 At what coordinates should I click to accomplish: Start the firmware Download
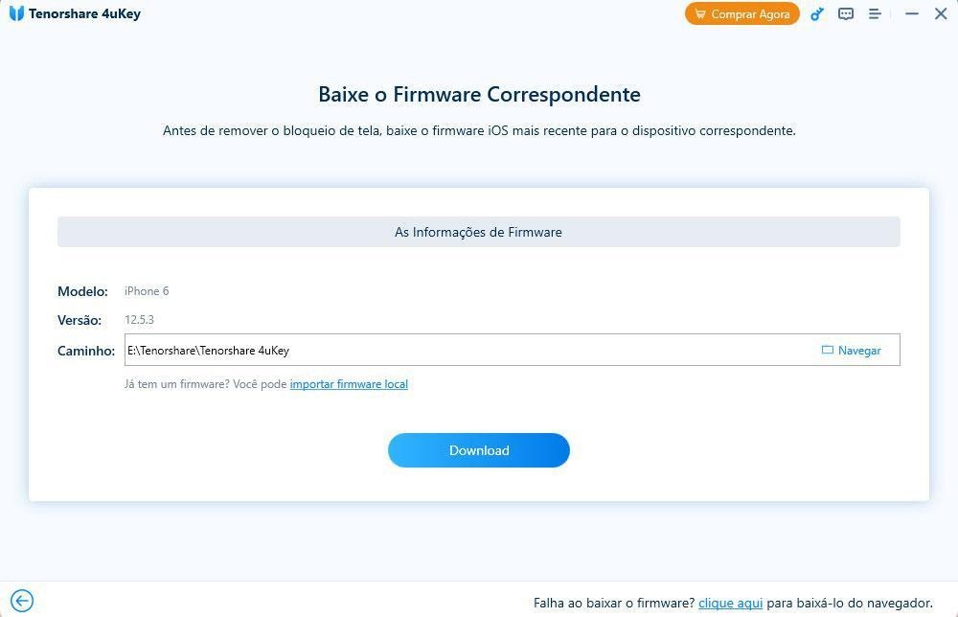coord(479,450)
